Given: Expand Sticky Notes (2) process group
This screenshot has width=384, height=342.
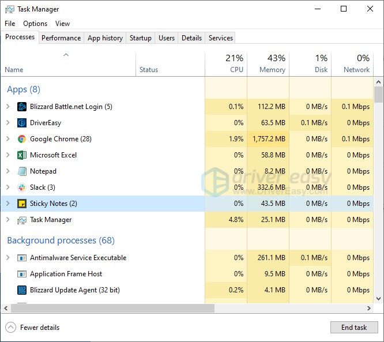Looking at the screenshot, I should pos(8,204).
